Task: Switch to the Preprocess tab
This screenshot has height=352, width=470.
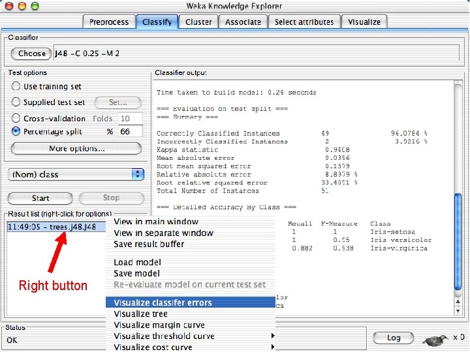Action: point(109,22)
